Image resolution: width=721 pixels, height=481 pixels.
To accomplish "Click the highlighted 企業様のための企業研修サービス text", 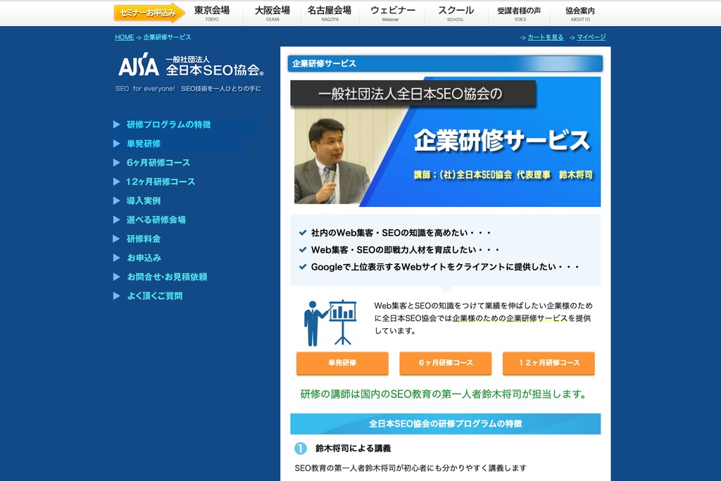I will 510,318.
